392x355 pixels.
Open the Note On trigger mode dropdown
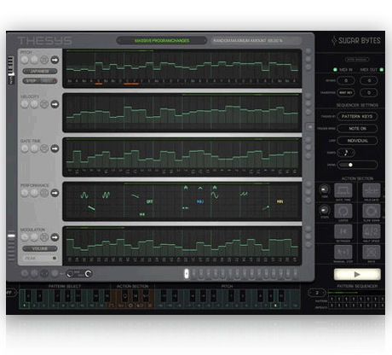(357, 129)
